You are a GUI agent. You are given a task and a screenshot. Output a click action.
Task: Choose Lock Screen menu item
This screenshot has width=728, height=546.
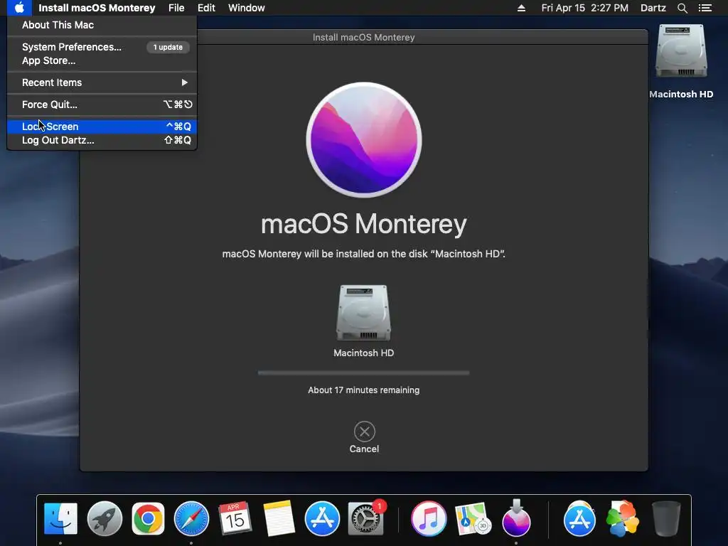pyautogui.click(x=102, y=127)
